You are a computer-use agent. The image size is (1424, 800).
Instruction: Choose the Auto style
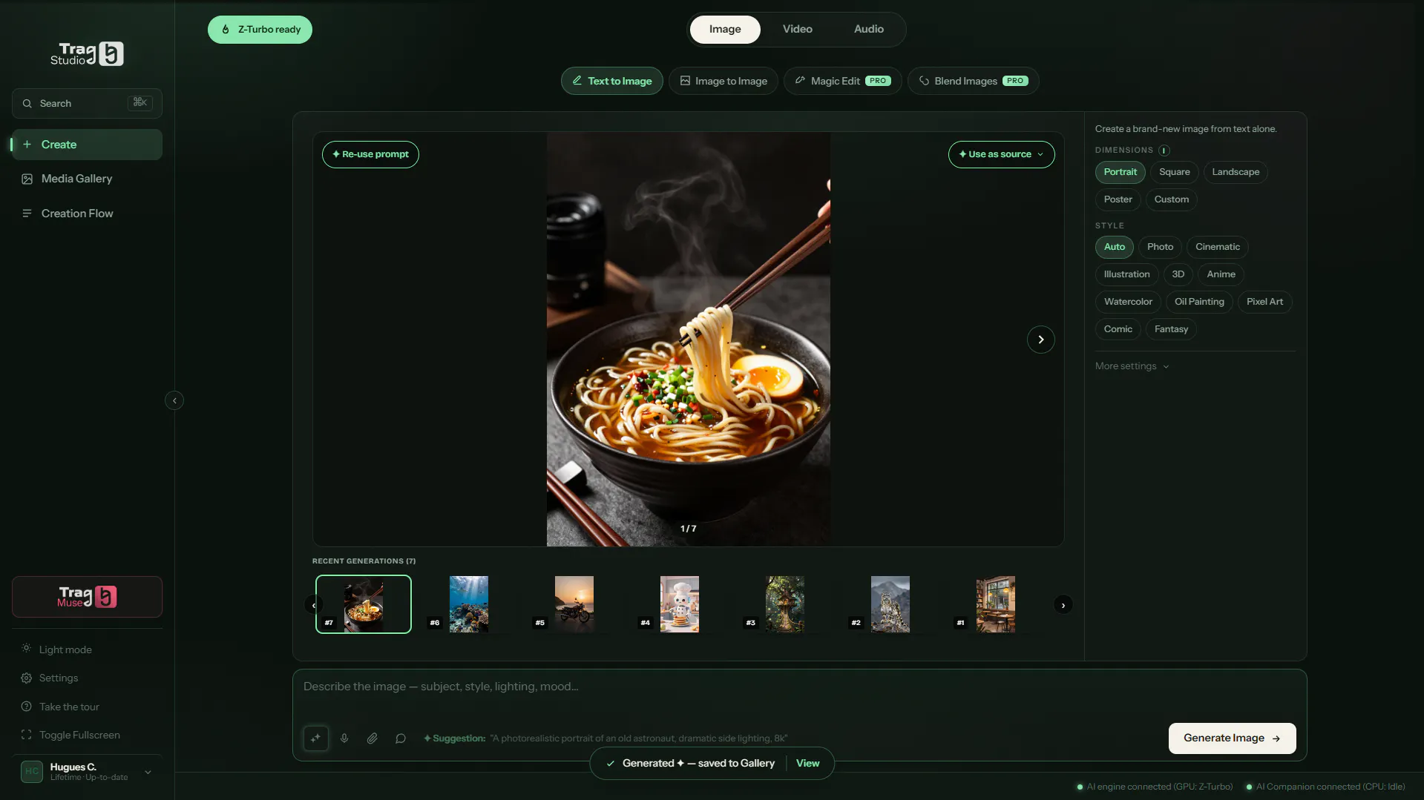[x=1115, y=247]
